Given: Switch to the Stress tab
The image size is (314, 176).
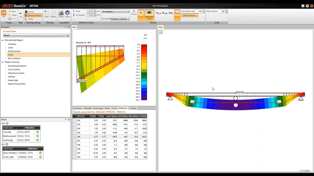Looking at the screenshot, I should (107, 108).
